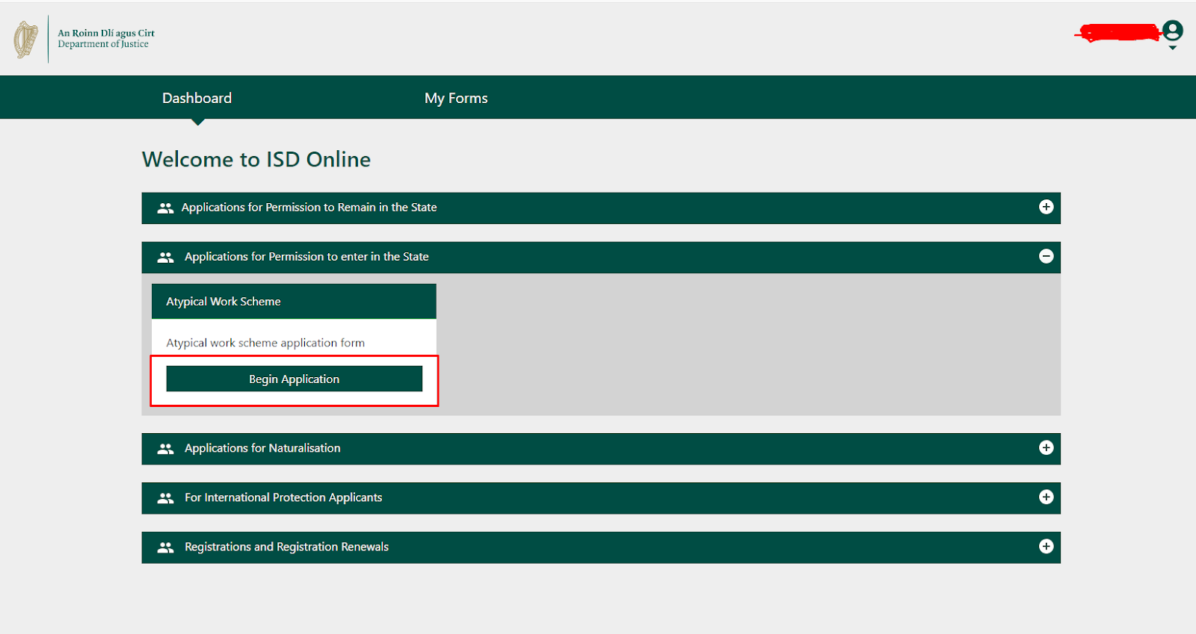This screenshot has height=634, width=1196.
Task: Click the 'Applications for Naturalisation' title
Action: tap(262, 448)
